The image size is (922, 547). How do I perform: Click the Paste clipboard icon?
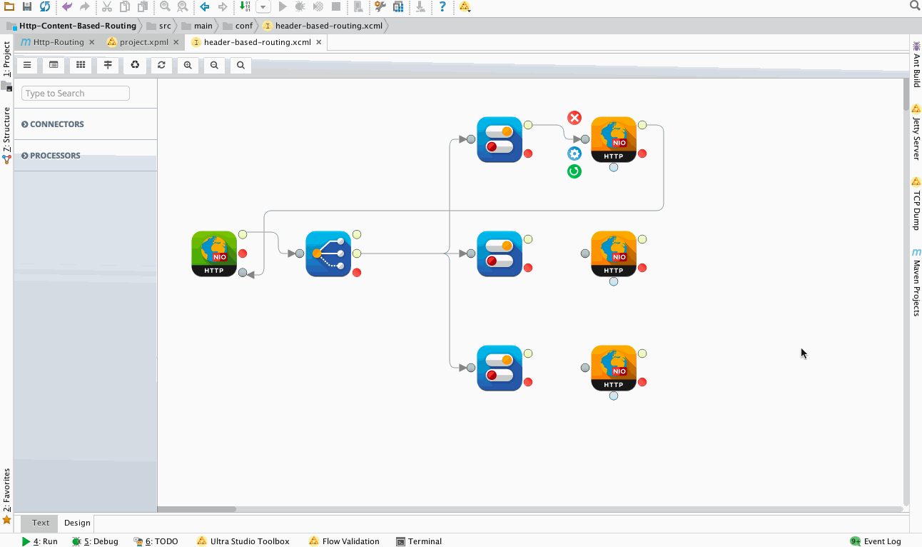[143, 6]
